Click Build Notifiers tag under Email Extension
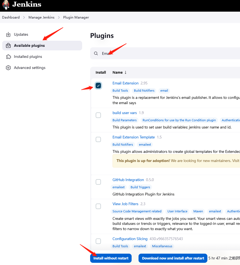Screen dimensions: 240x265 tap(144, 91)
